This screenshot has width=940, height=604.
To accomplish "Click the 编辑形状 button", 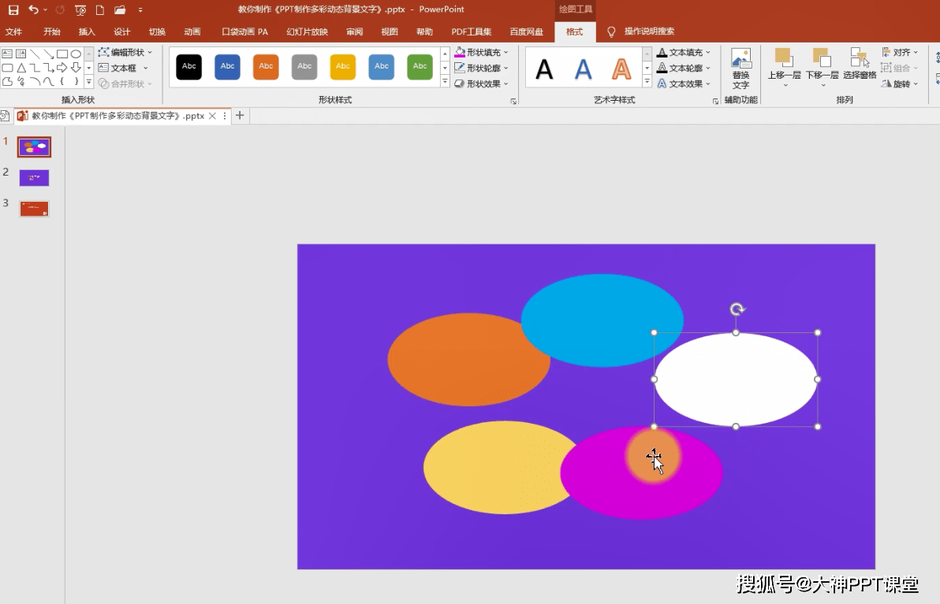I will (126, 51).
